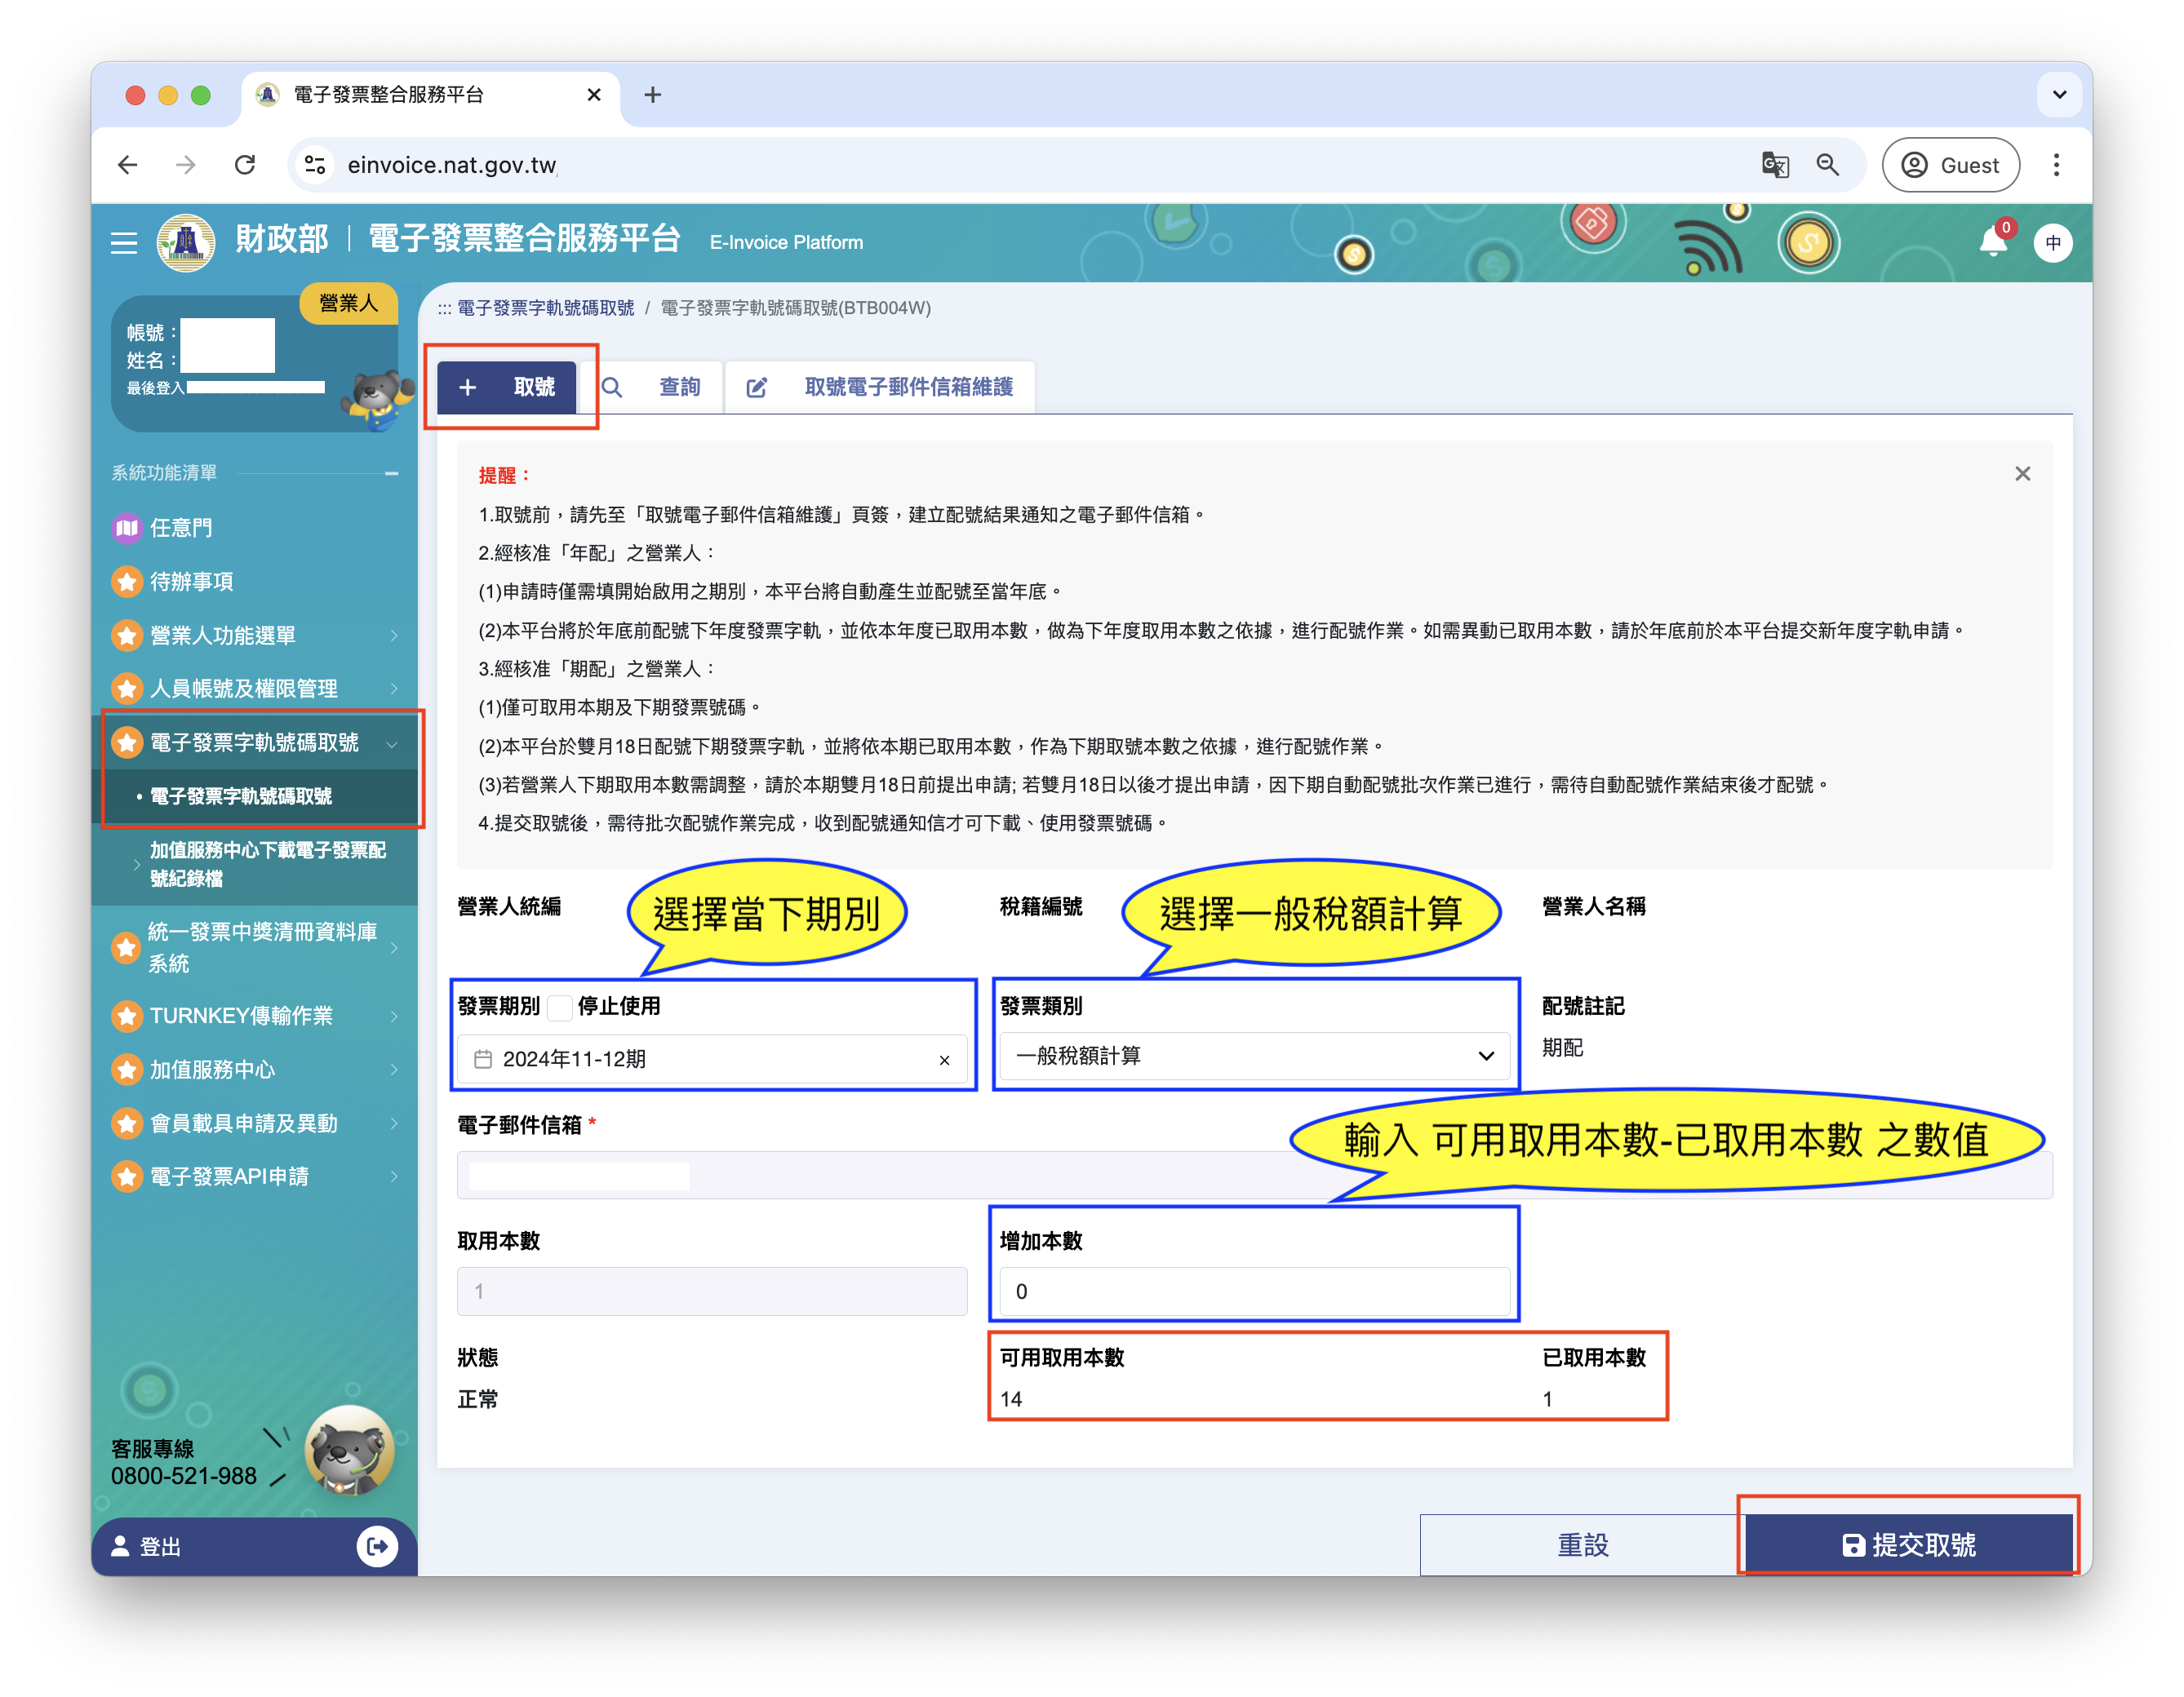Open the 發票類別 dropdown
The height and width of the screenshot is (1697, 2184).
(x=1254, y=1057)
